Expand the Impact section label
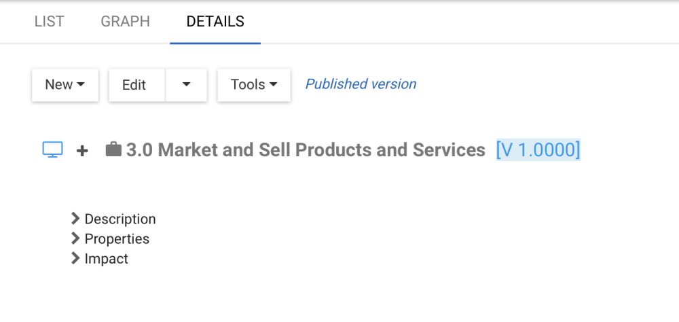 coord(107,258)
